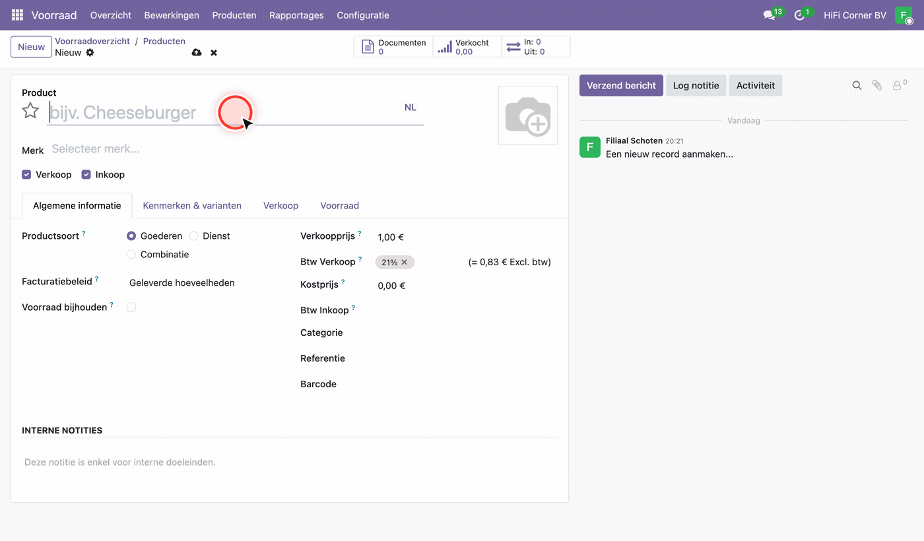Viewport: 924px width, 541px height.
Task: Open the Overzicht menu
Action: pos(111,15)
